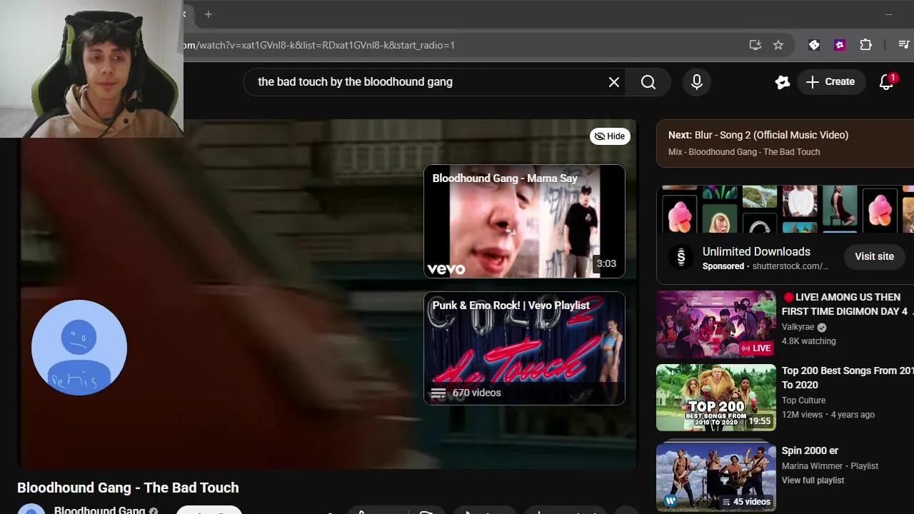Click the magnifying glass search button
This screenshot has width=914, height=514.
point(648,82)
